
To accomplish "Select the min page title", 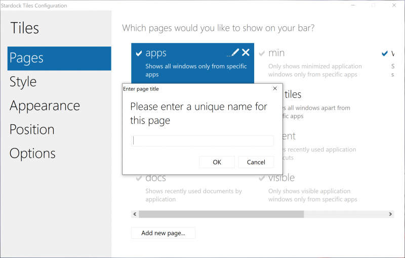I will pyautogui.click(x=276, y=53).
